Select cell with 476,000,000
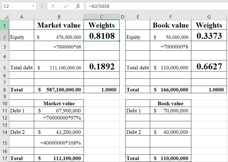Screen dimensions: 228x162 coord(59,36)
